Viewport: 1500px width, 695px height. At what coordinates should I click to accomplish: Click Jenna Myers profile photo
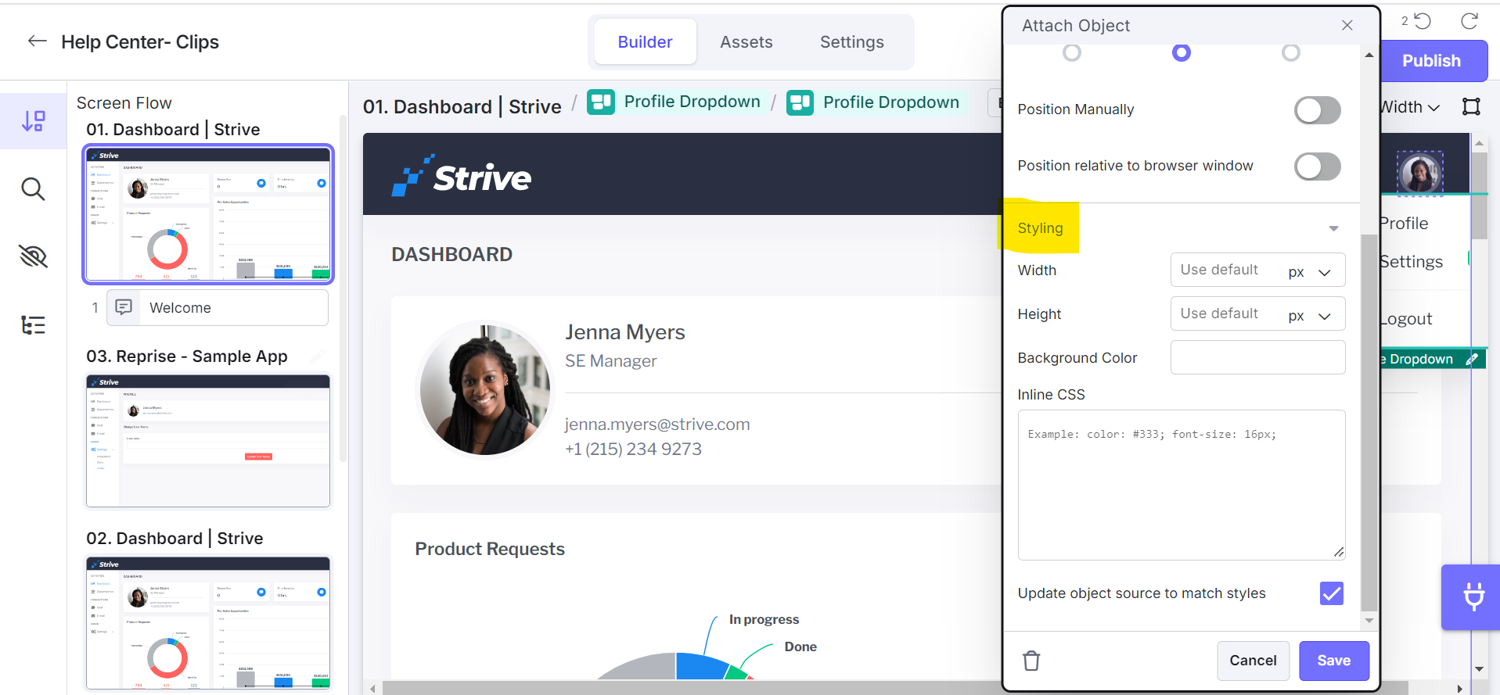(x=484, y=390)
